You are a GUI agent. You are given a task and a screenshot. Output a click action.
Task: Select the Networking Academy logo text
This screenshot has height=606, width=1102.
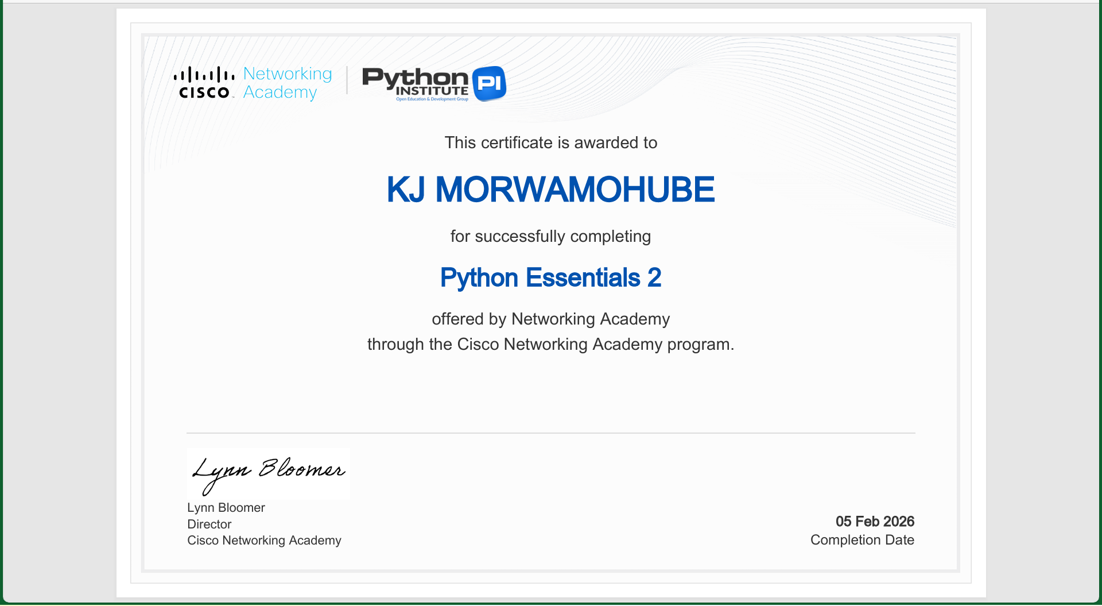tap(287, 83)
